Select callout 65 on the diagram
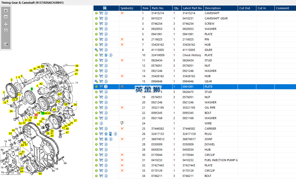This screenshot has height=179, width=296. click(40, 173)
